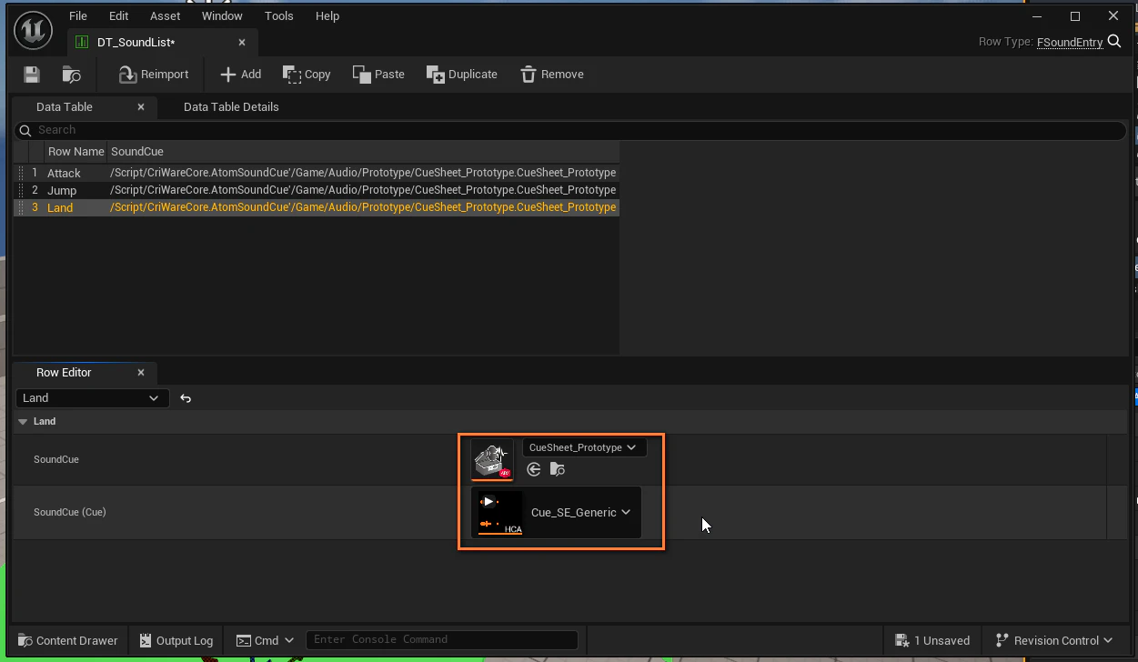
Task: Click the Unreal Engine logo icon
Action: (x=34, y=32)
